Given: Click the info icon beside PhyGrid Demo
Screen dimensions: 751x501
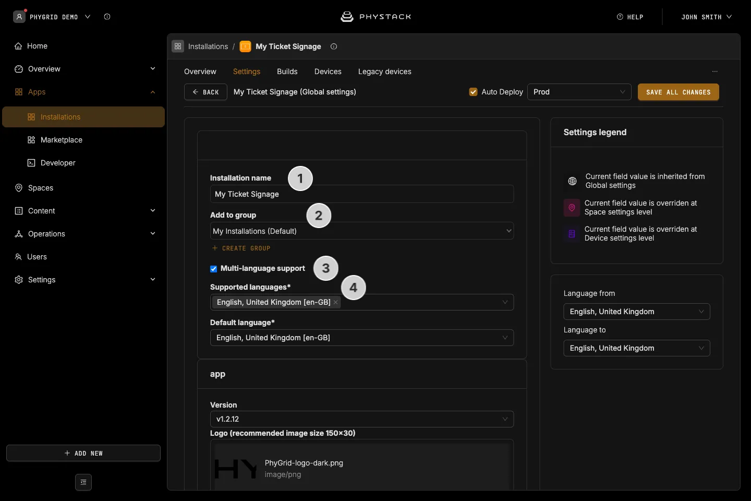Looking at the screenshot, I should (x=107, y=17).
